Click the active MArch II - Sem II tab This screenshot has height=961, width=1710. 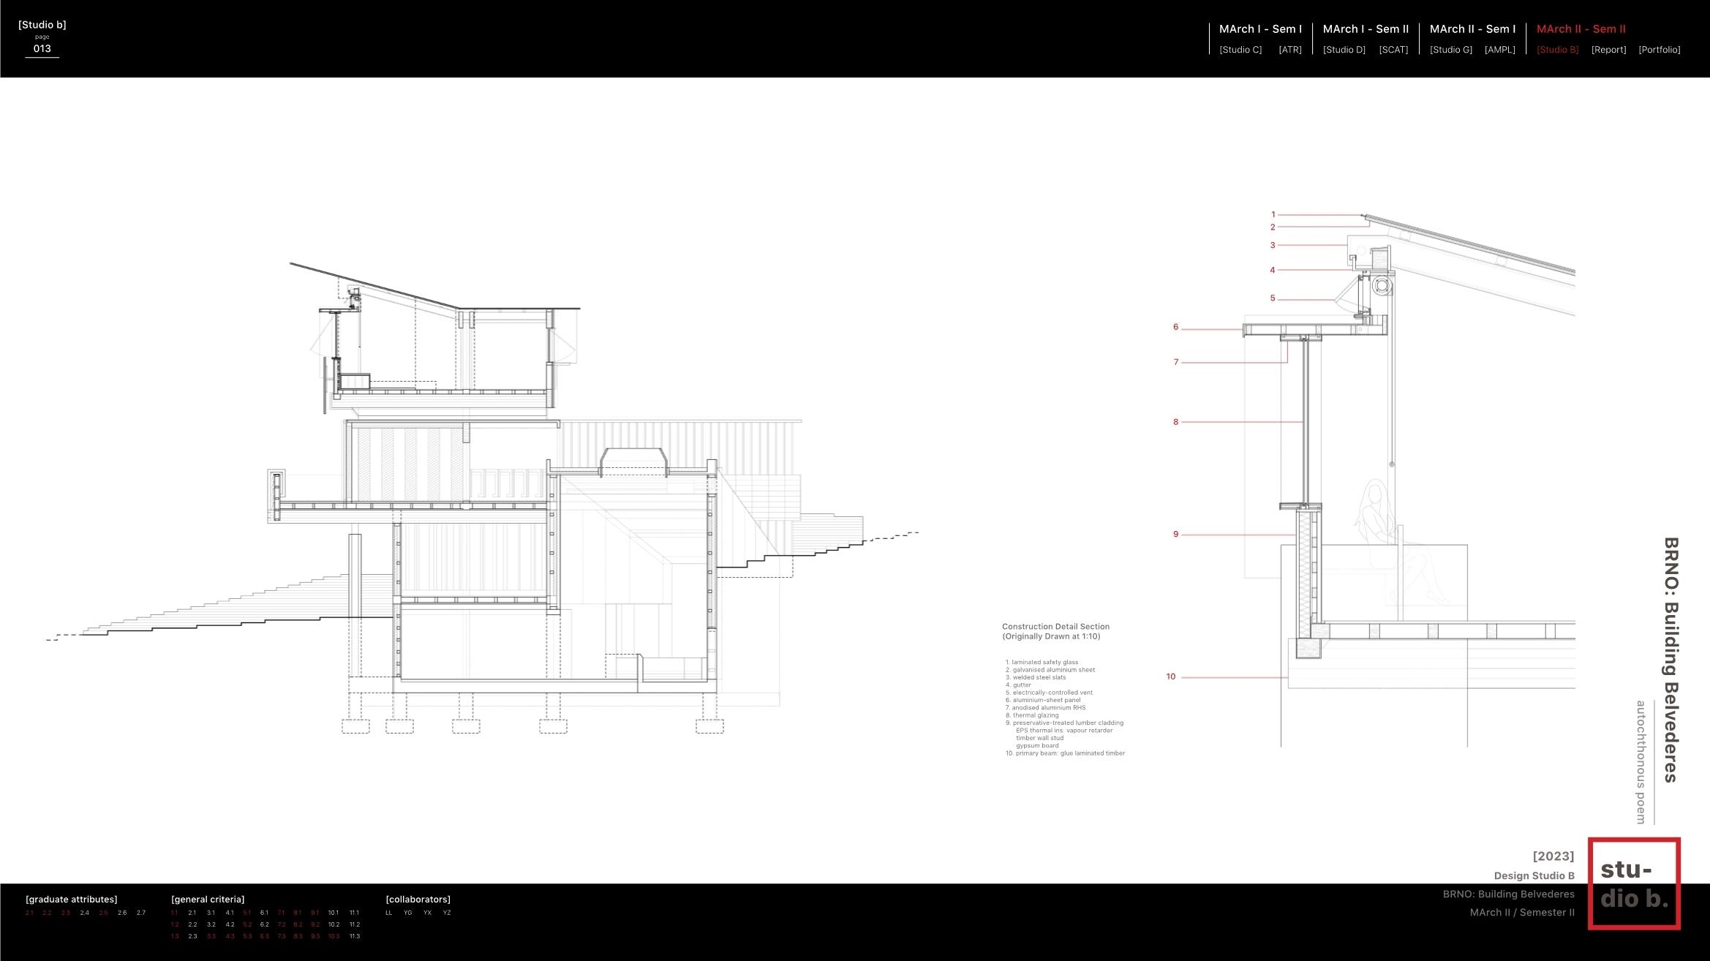[x=1581, y=29]
